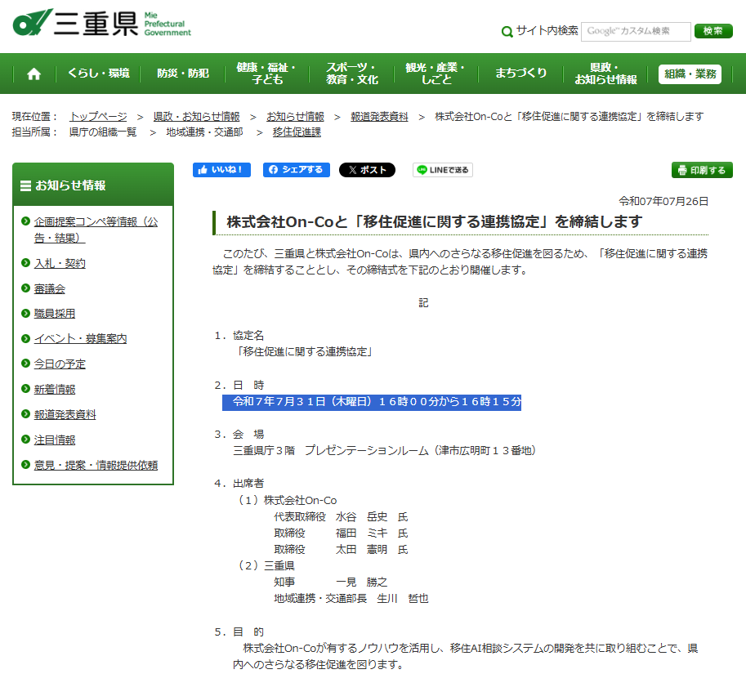The image size is (746, 674).
Task: Open the 健康・福祉・子ども menu
Action: click(x=266, y=74)
